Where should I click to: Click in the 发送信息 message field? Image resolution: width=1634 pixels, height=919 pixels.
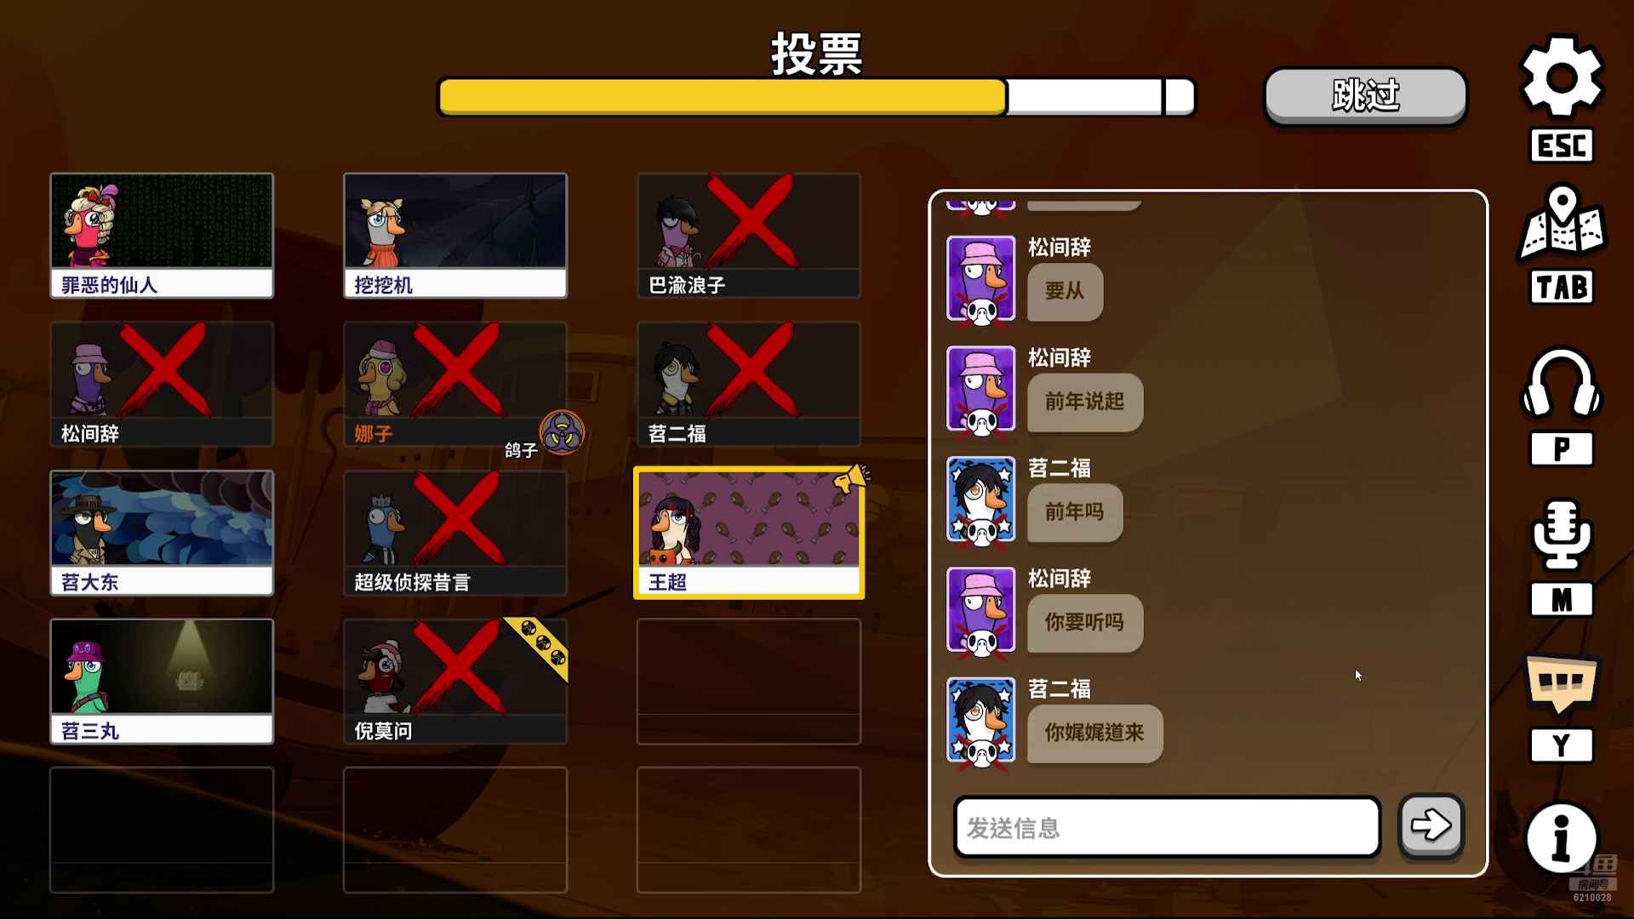(1167, 827)
